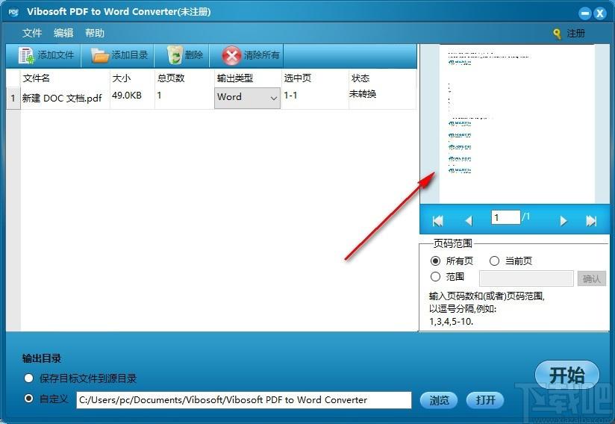Go to previous preview page
615x424 pixels.
coord(468,221)
